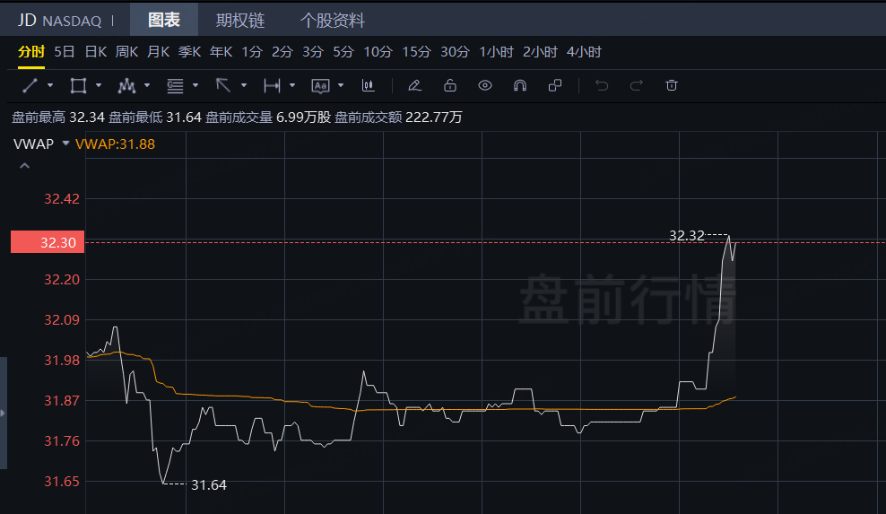Image resolution: width=886 pixels, height=514 pixels.
Task: Open the 期权链 tab
Action: click(240, 21)
